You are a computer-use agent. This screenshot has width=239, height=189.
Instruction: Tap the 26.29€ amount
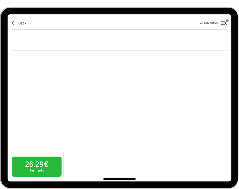[x=37, y=164]
